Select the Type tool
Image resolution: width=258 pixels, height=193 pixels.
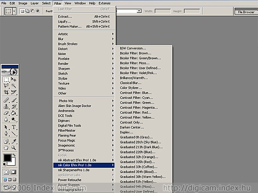(13, 127)
